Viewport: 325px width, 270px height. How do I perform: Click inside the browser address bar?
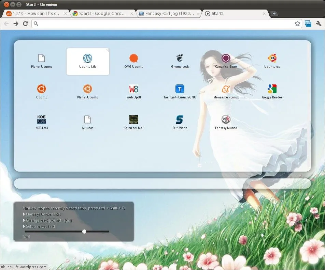[137, 23]
